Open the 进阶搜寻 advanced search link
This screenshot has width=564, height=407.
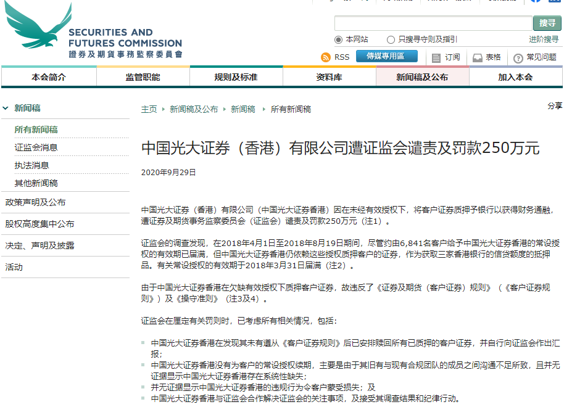544,39
